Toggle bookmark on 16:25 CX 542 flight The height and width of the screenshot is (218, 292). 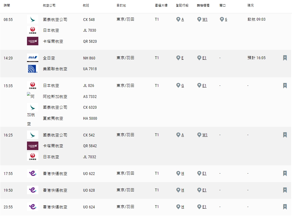click(x=285, y=135)
